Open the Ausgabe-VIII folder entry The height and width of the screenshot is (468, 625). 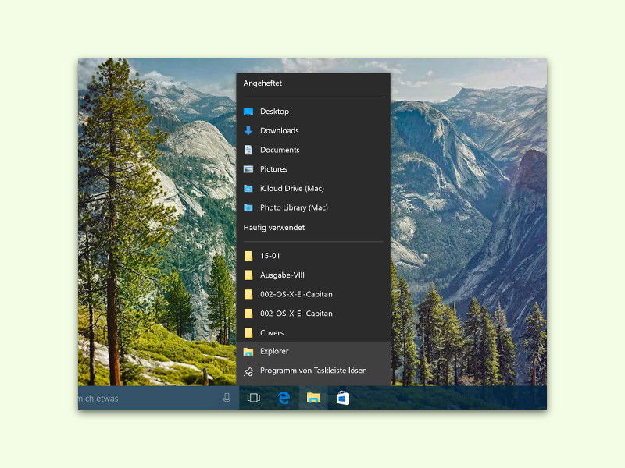pos(313,275)
